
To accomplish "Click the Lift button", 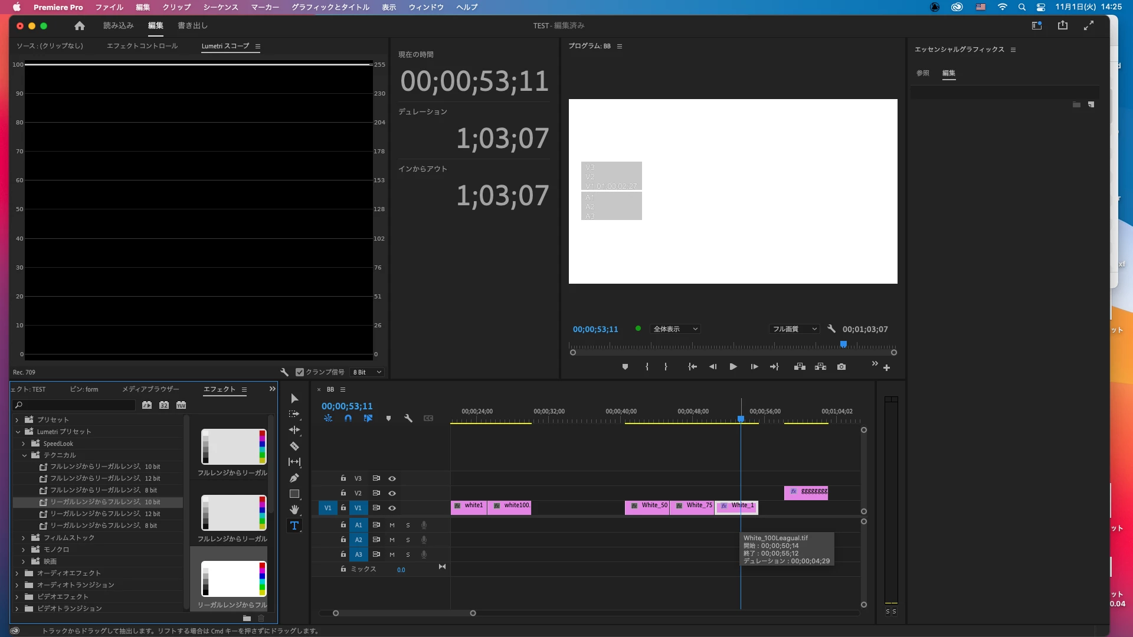I will click(800, 367).
